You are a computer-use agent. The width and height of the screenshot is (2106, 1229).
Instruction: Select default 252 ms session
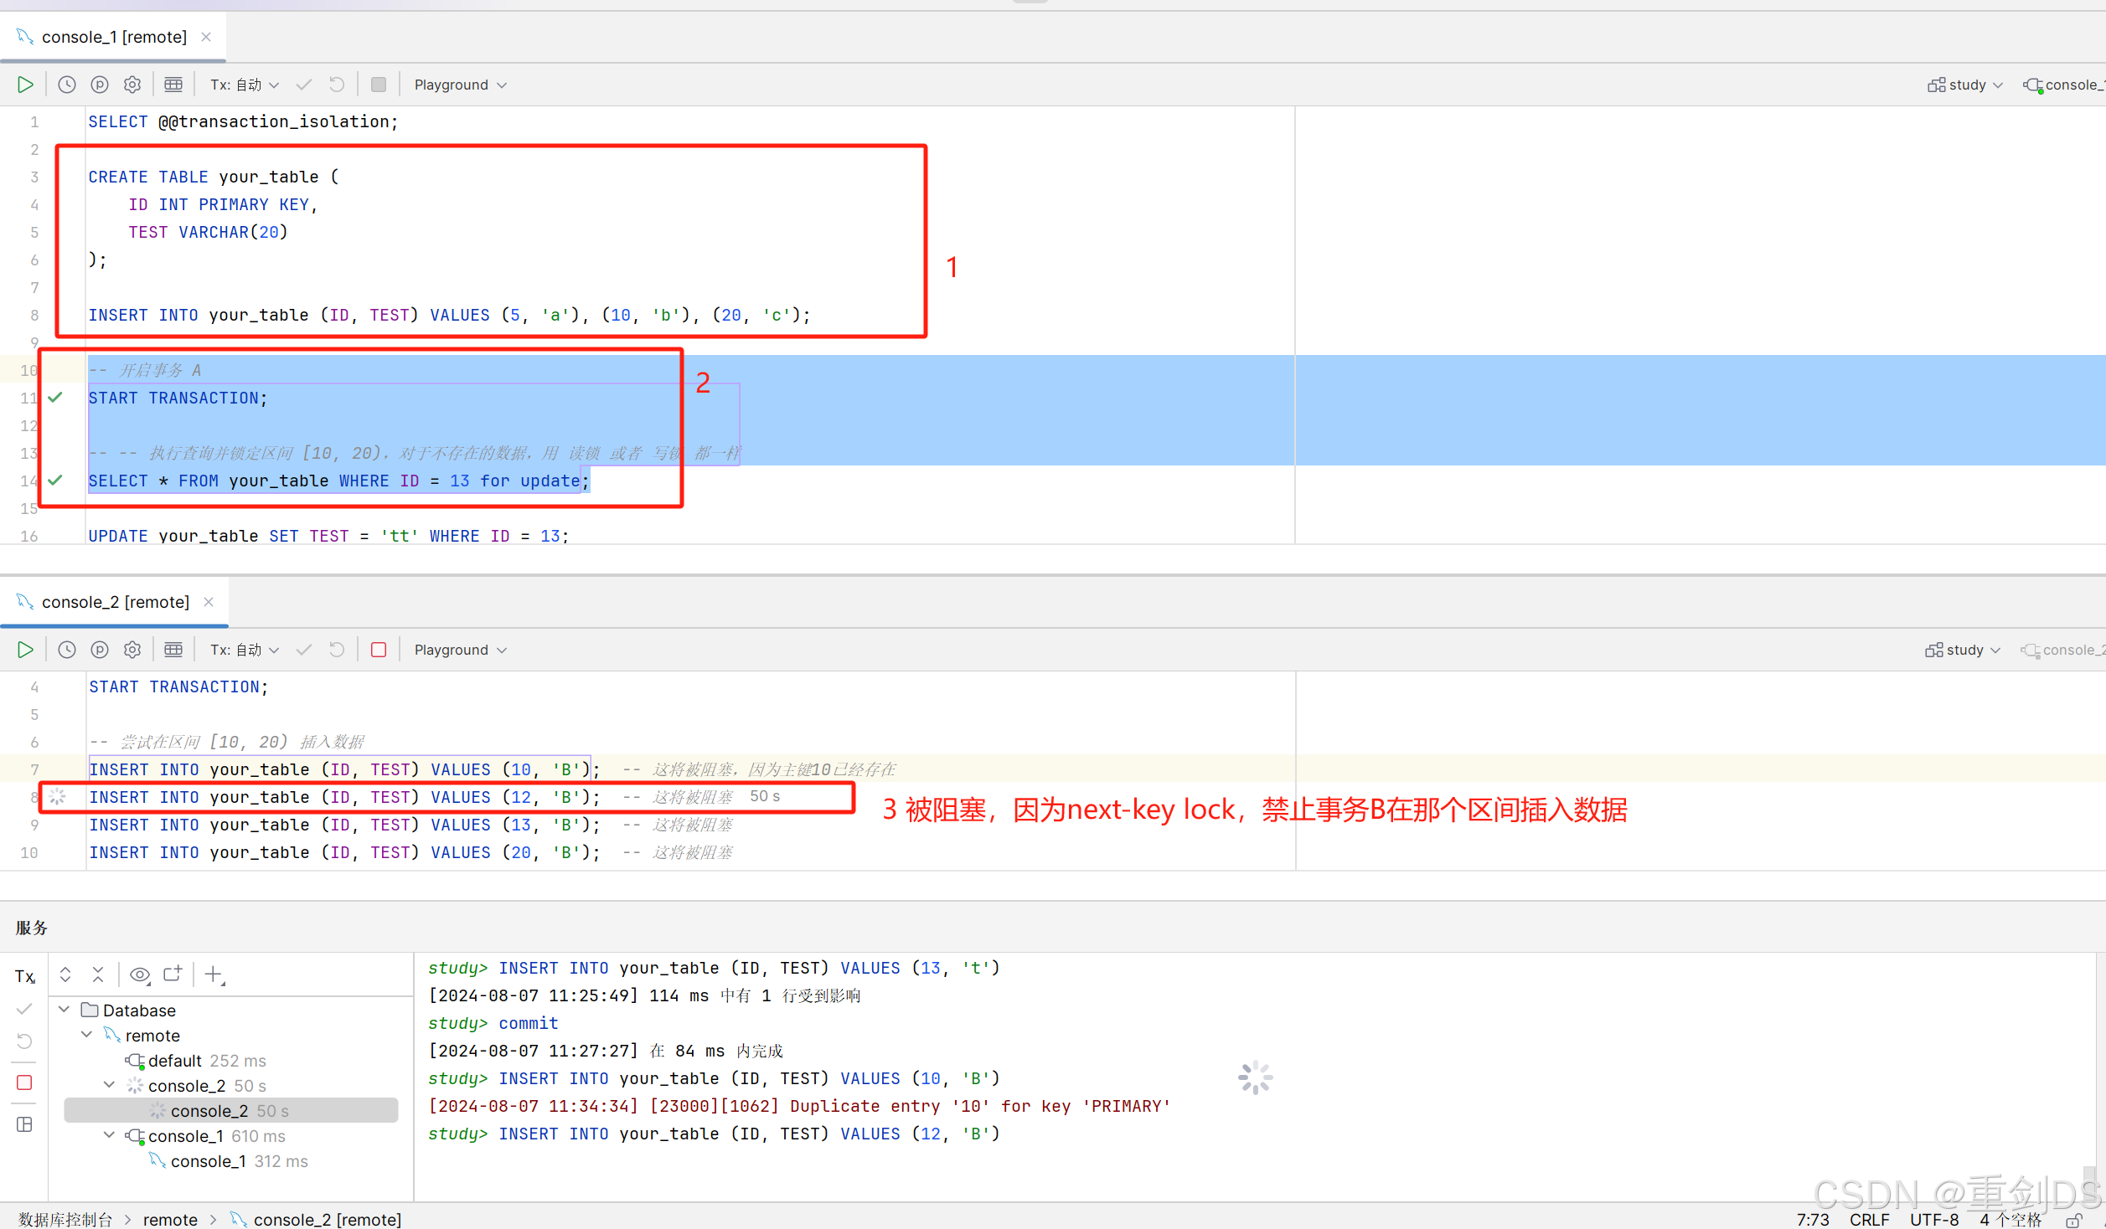coord(196,1061)
